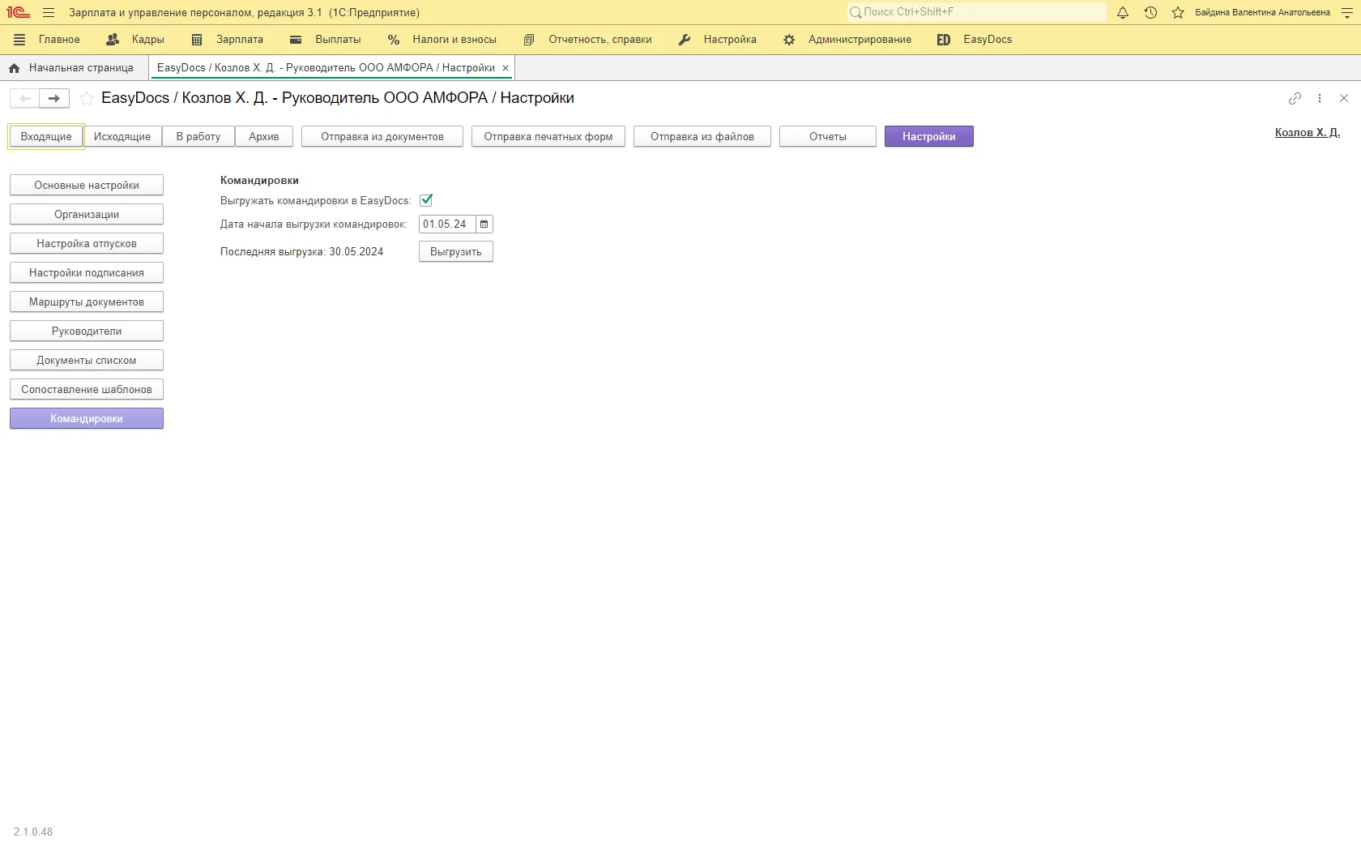Click the Козлов Х. Д. link
1361x851 pixels.
1307,132
